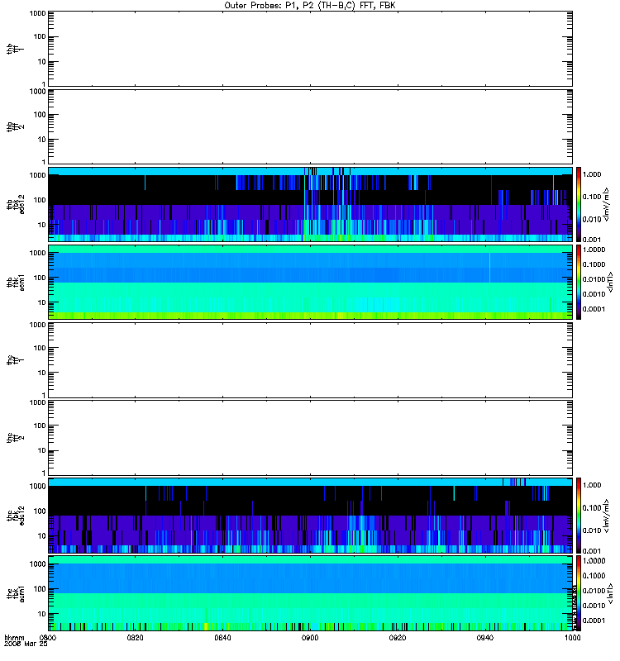Select the thb fff 1 empty plot panel
Screen dimensions: 620x661
[x=310, y=49]
